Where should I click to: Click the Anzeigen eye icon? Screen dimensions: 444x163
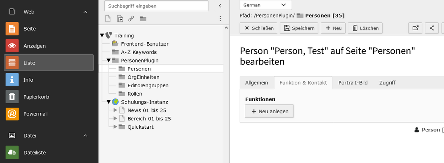pyautogui.click(x=12, y=46)
